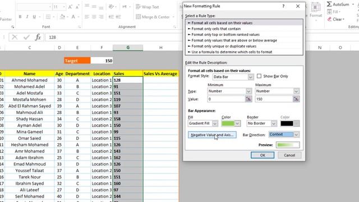Viewport: 359px width, 202px height.
Task: Click the Target value cell 150
Action: (102, 61)
